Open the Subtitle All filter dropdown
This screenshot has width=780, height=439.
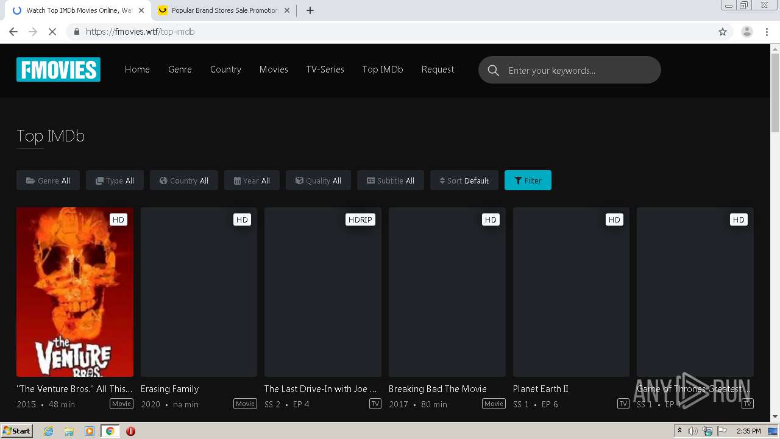391,180
